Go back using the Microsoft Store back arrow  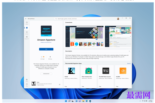tap(26, 19)
